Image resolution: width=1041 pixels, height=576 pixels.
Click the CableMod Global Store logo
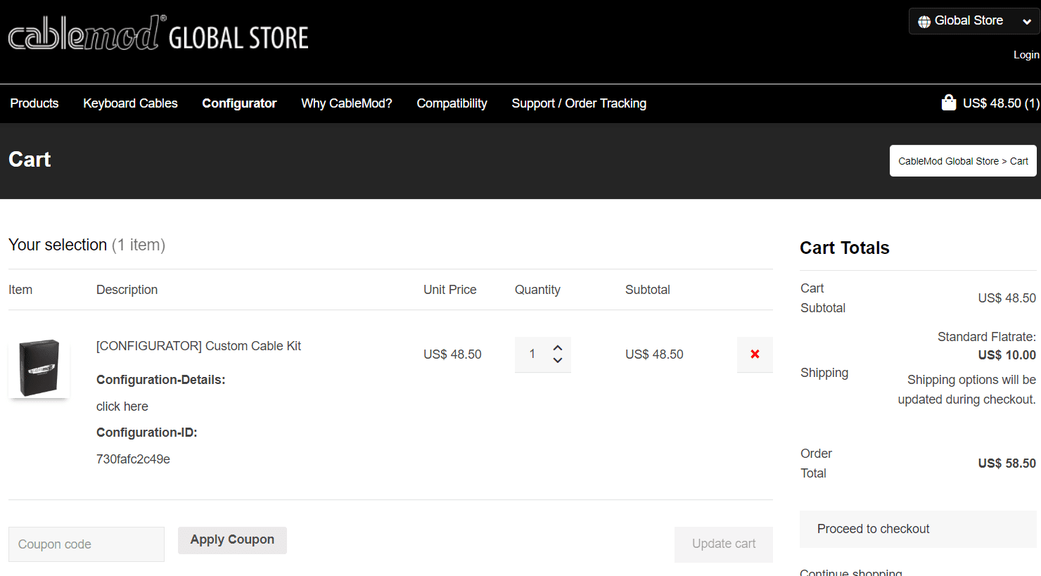click(x=158, y=33)
